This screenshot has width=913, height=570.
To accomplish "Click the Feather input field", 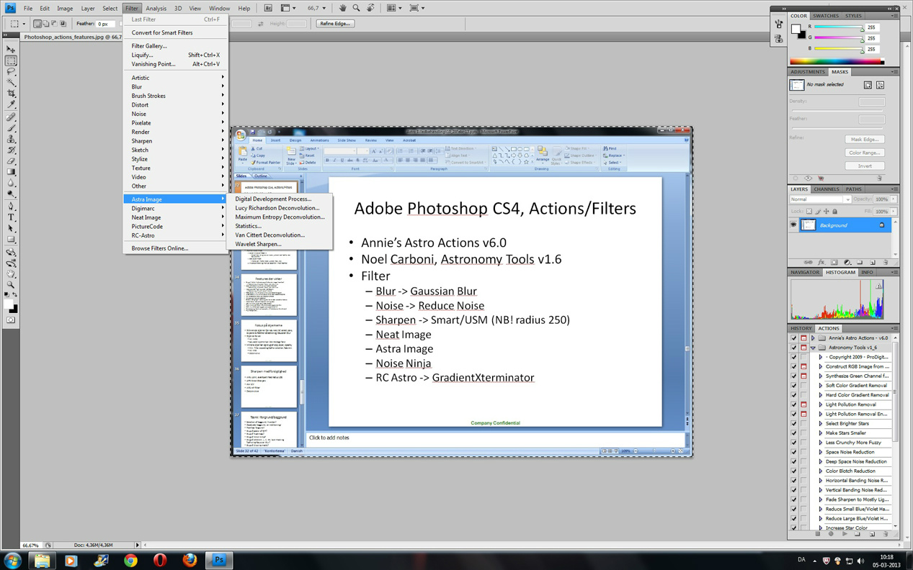I will [105, 24].
